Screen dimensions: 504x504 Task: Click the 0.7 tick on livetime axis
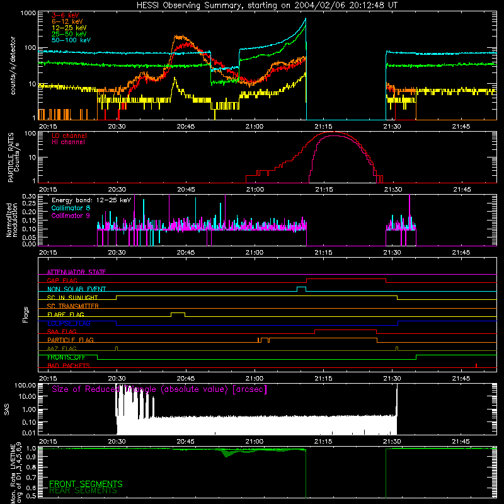coord(31,478)
